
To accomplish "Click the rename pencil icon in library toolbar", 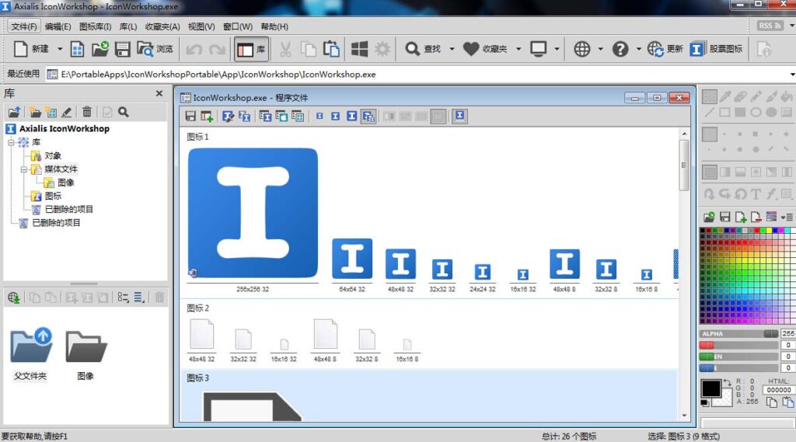I will pyautogui.click(x=67, y=112).
